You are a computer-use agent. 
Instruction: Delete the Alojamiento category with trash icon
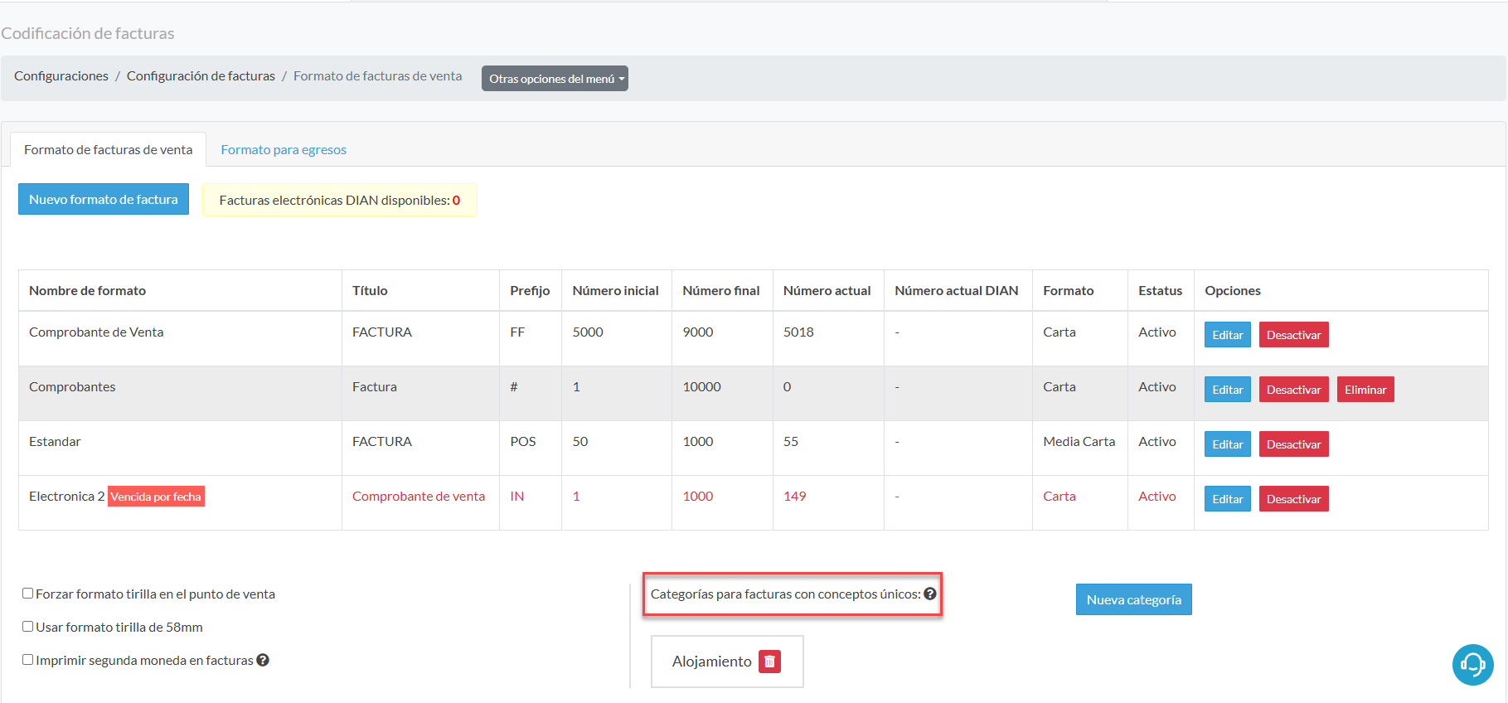click(769, 662)
